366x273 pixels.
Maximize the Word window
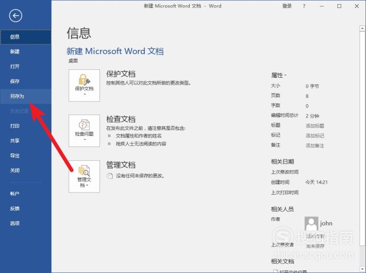pos(339,6)
